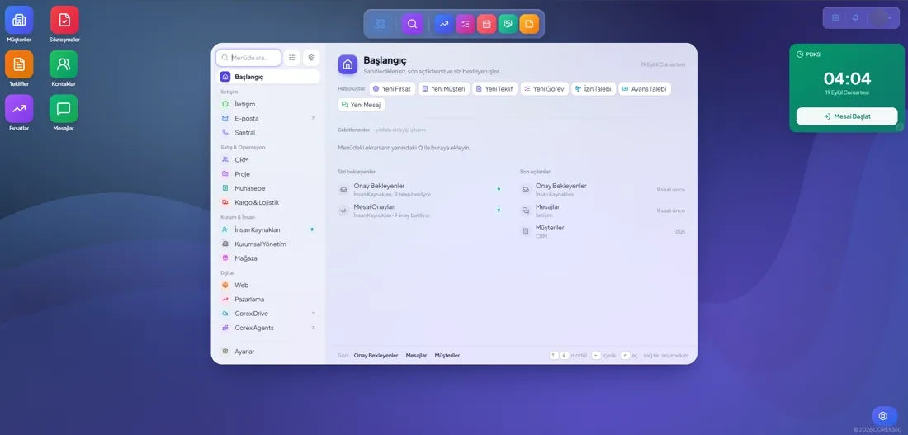The width and height of the screenshot is (908, 435).
Task: Open Mesai Onayları pending item
Action: click(x=420, y=210)
